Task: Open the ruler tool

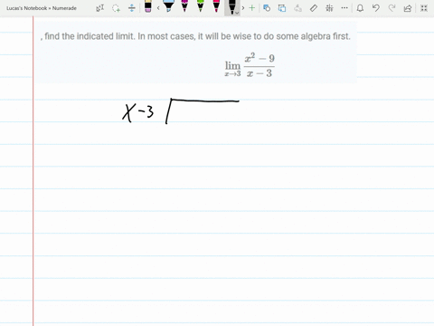Action: click(x=314, y=8)
